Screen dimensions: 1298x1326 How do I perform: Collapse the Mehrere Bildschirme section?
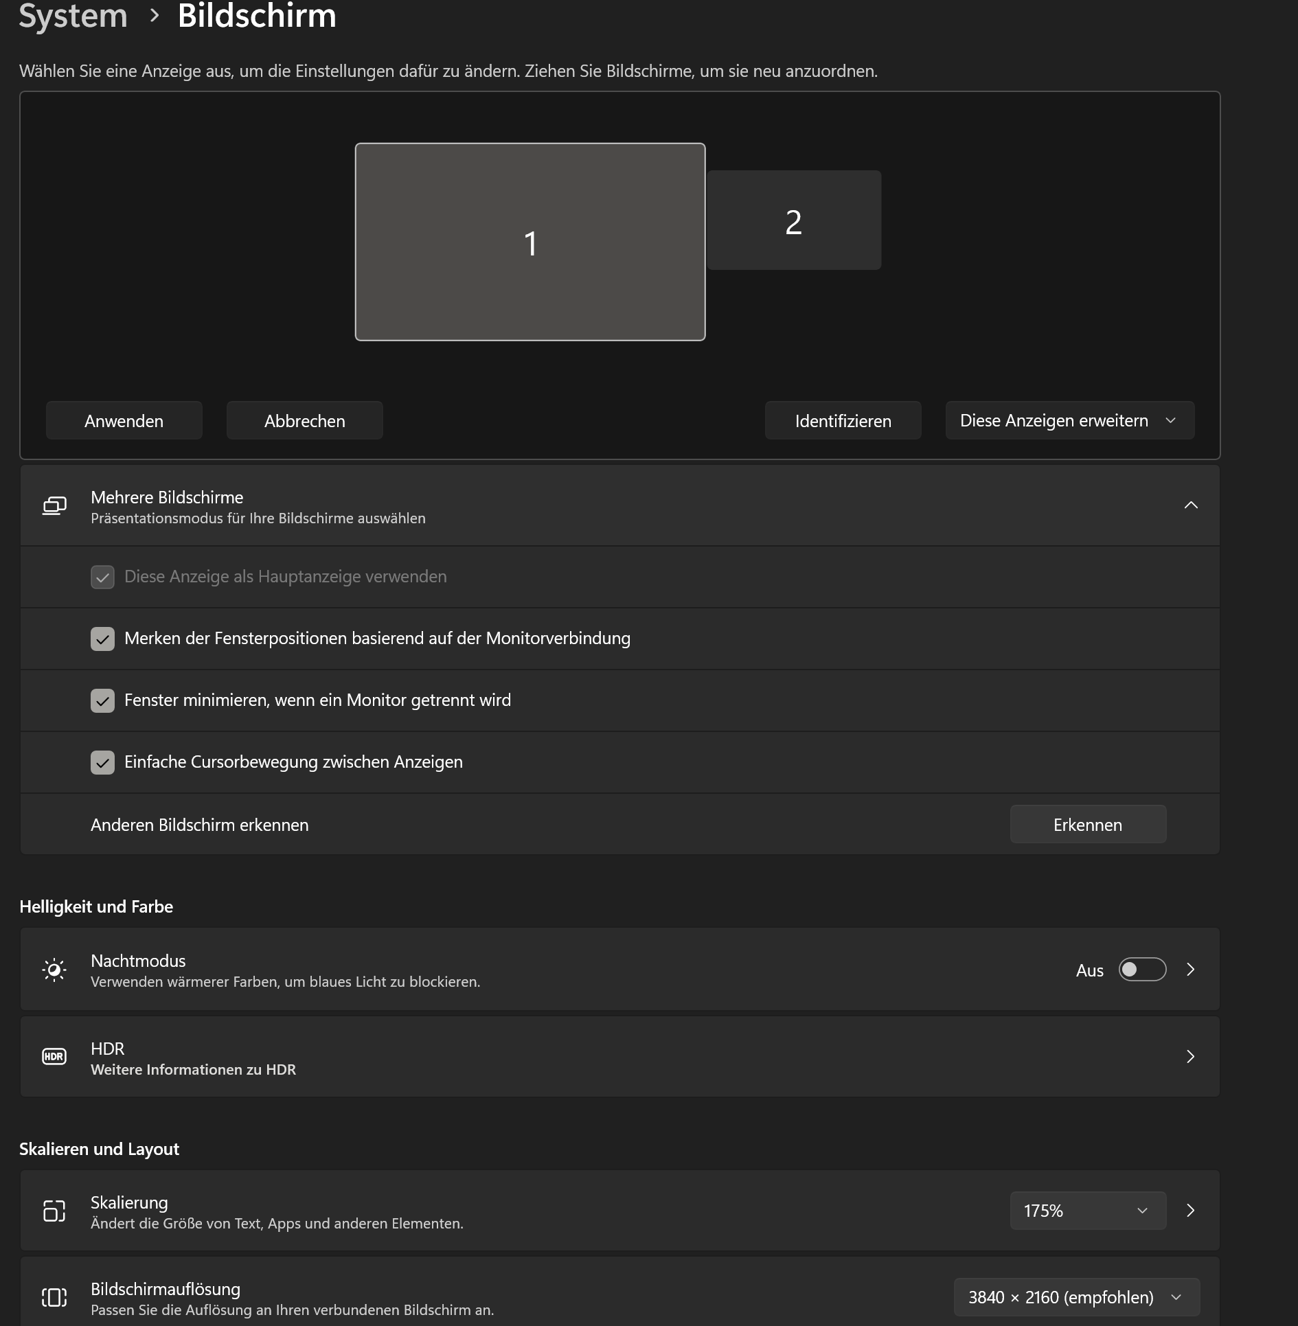(1192, 505)
